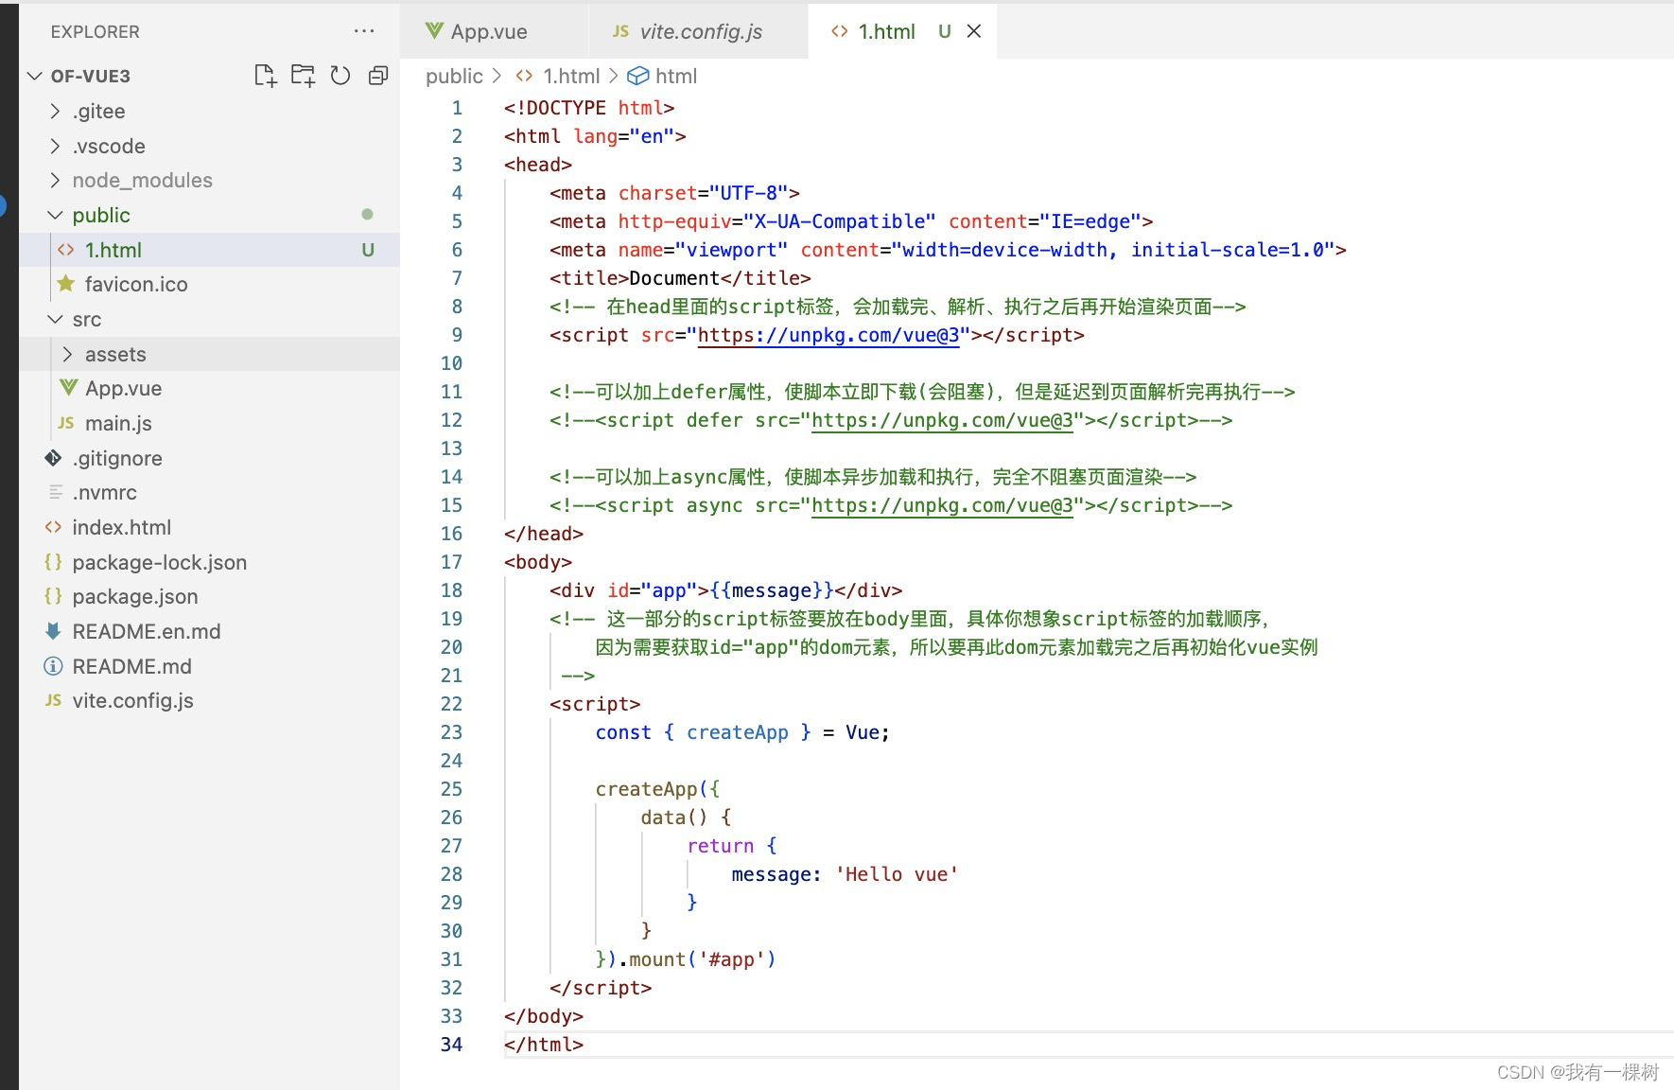Open the .gitignore file

pyautogui.click(x=117, y=458)
